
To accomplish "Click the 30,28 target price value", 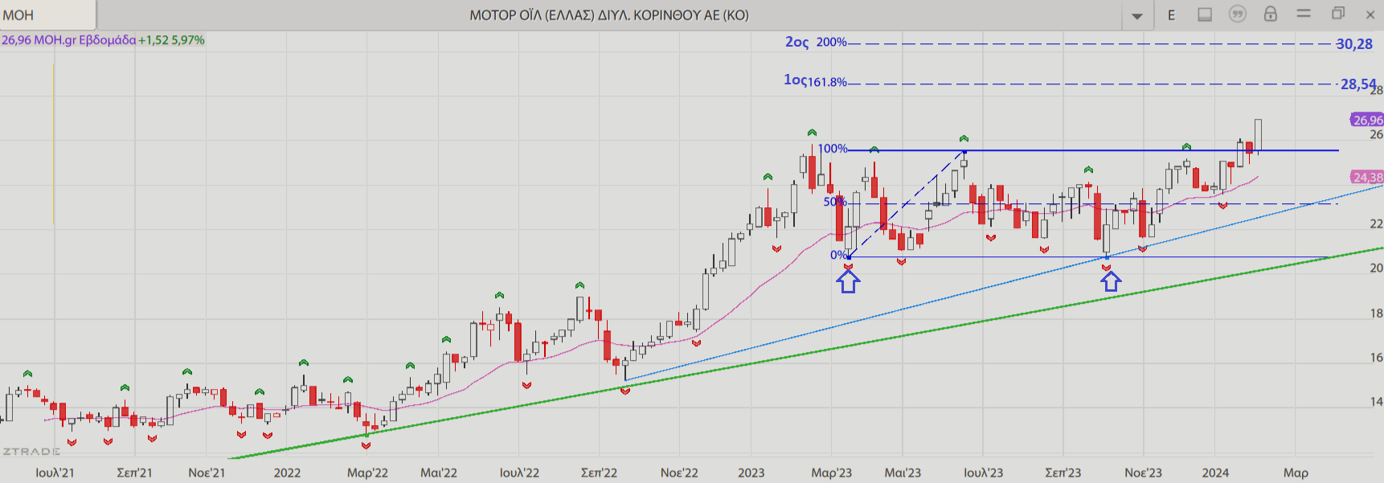I will tap(1354, 44).
